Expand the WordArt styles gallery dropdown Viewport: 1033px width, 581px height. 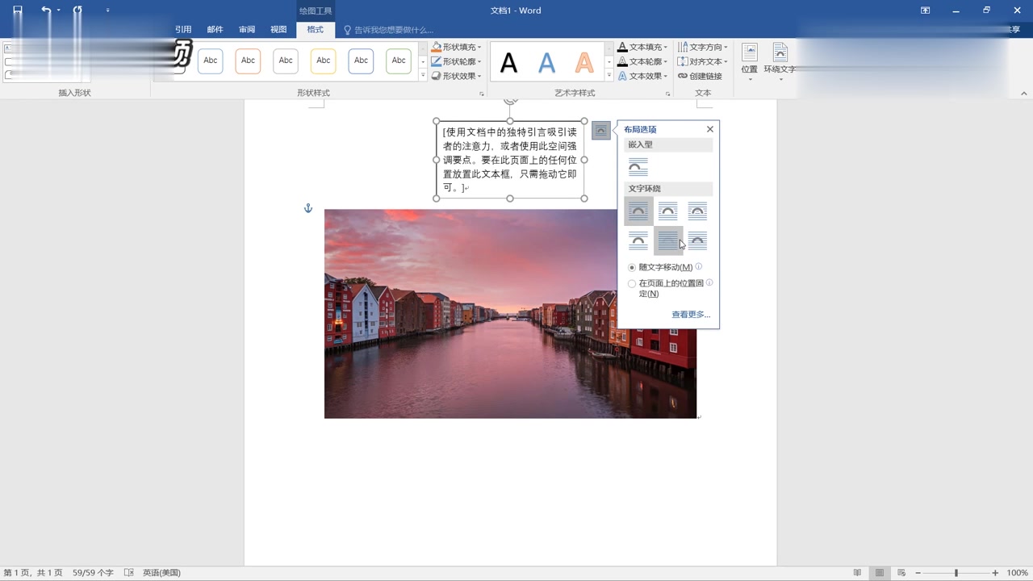610,75
